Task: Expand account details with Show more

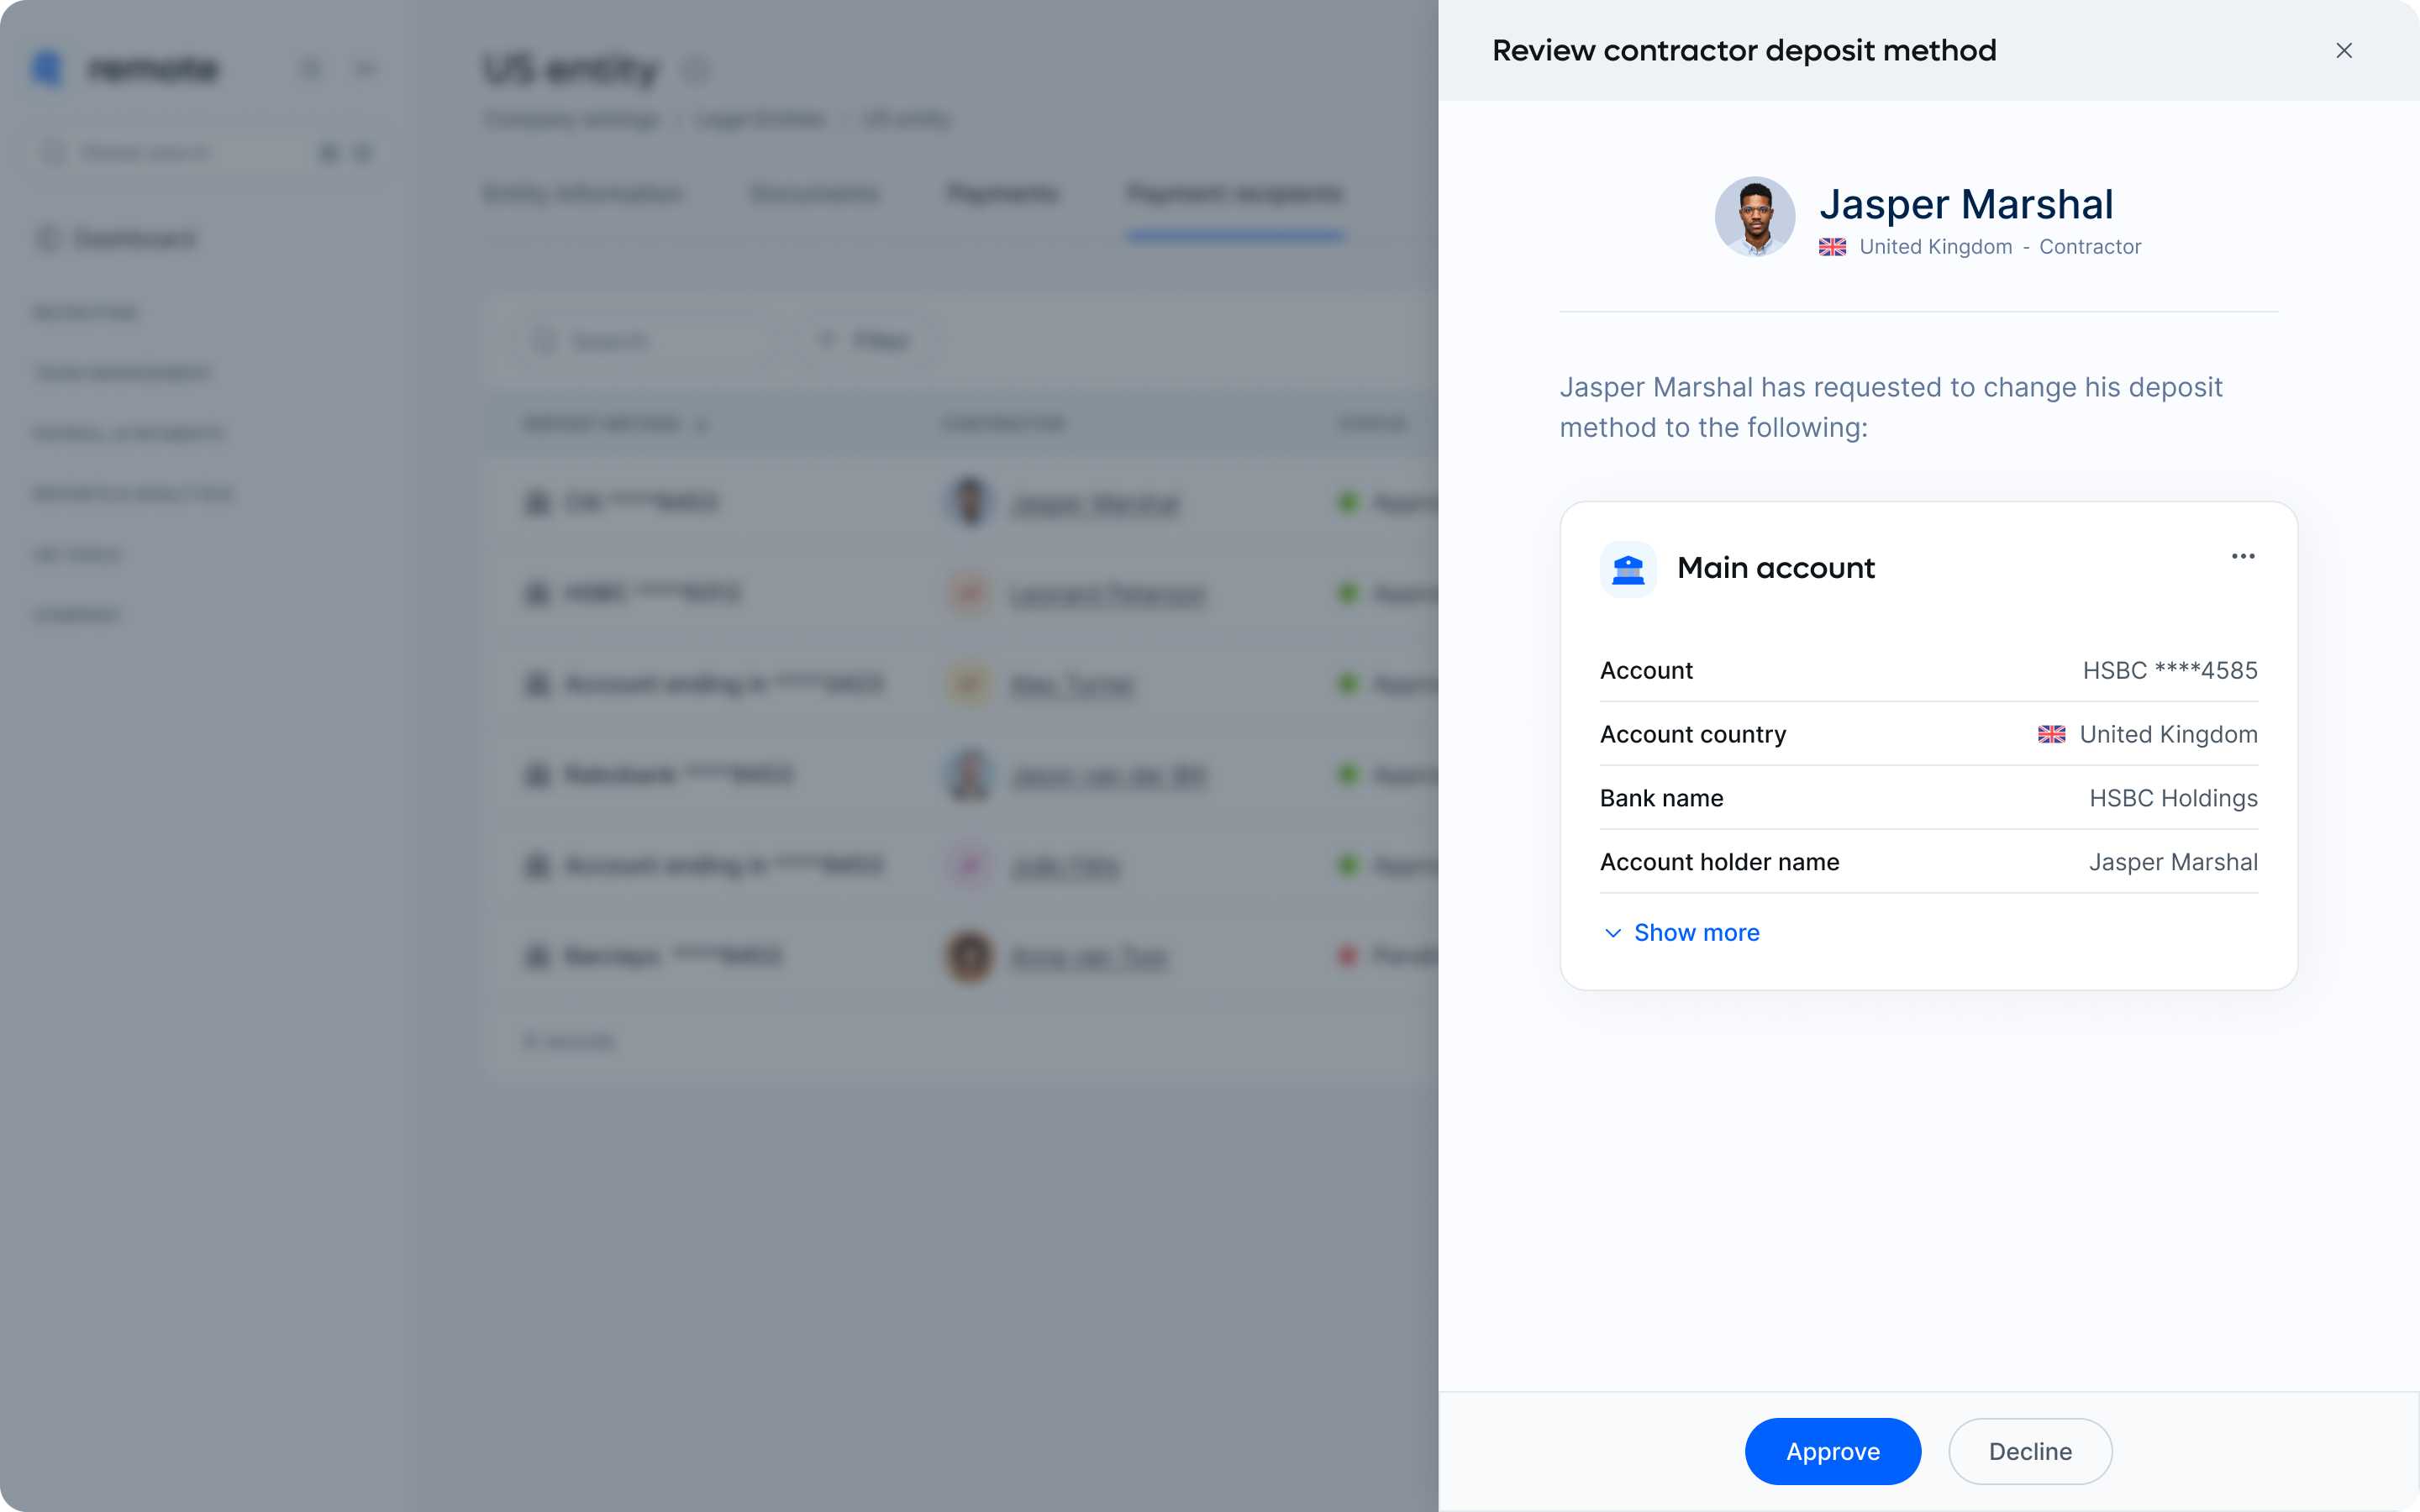Action: click(x=1682, y=933)
